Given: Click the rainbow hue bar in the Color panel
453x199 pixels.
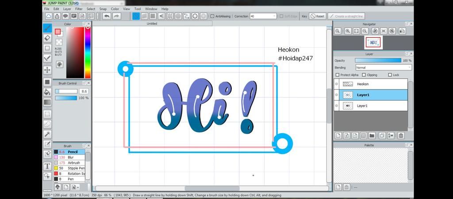Looking at the screenshot, I should (88, 53).
